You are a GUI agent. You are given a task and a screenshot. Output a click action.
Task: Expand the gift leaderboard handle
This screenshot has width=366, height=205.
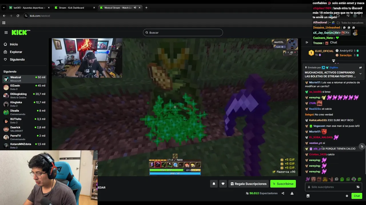point(333,61)
